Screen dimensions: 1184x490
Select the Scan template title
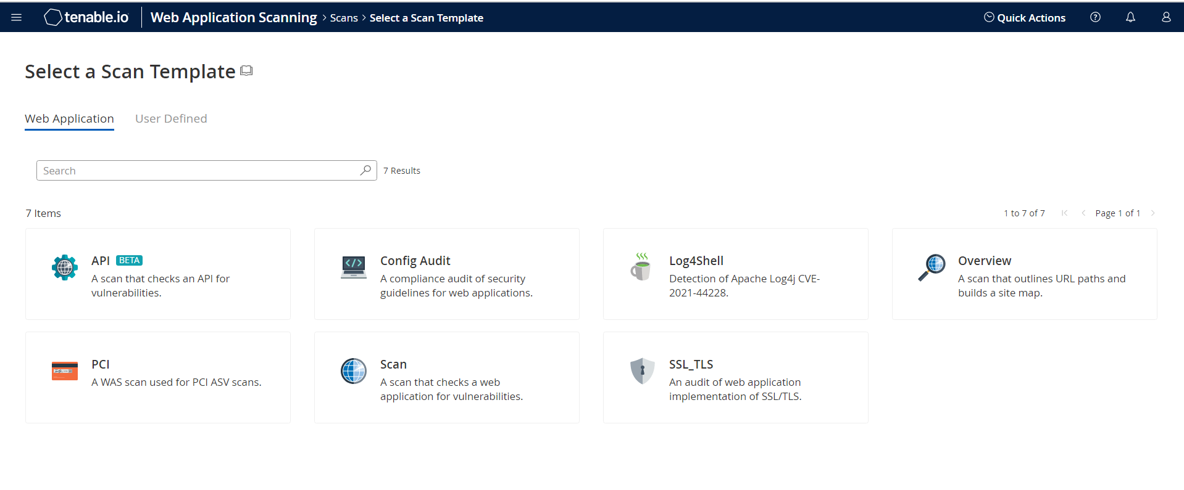click(x=393, y=364)
